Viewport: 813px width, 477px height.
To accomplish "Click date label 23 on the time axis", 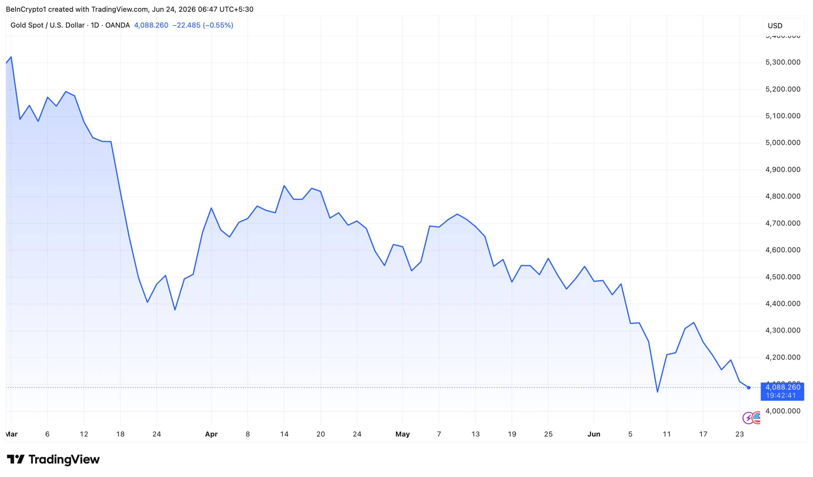I will [740, 434].
